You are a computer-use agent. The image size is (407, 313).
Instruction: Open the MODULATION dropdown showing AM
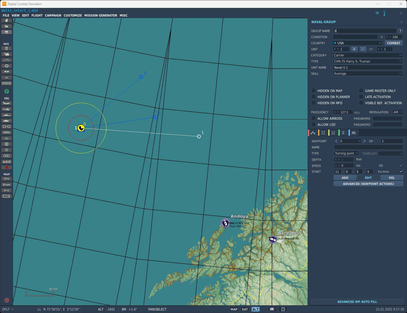click(397, 112)
